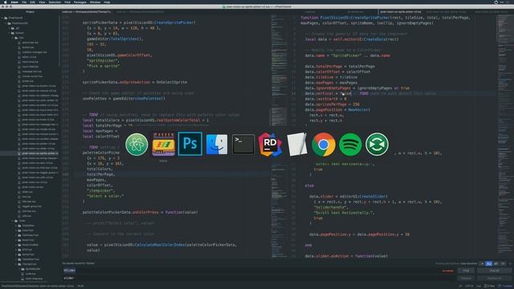514x289 pixels.
Task: Click "Scroll text horizontally." string in right editor
Action: click(x=344, y=213)
